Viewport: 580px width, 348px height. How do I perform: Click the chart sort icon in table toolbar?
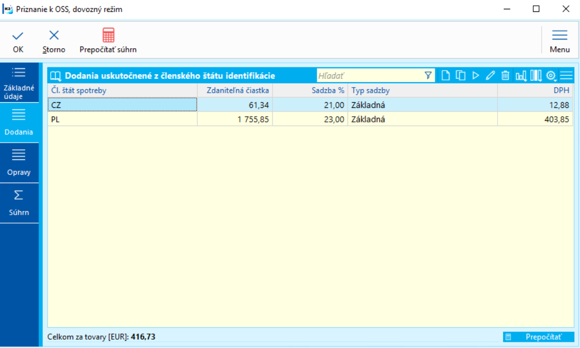[x=521, y=76]
